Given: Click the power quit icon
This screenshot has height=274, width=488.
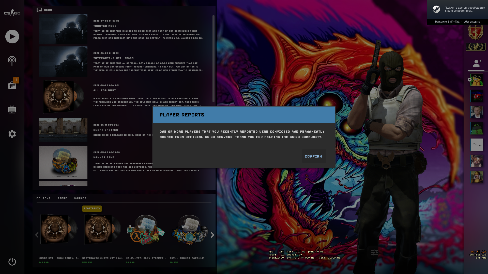Looking at the screenshot, I should tap(12, 262).
